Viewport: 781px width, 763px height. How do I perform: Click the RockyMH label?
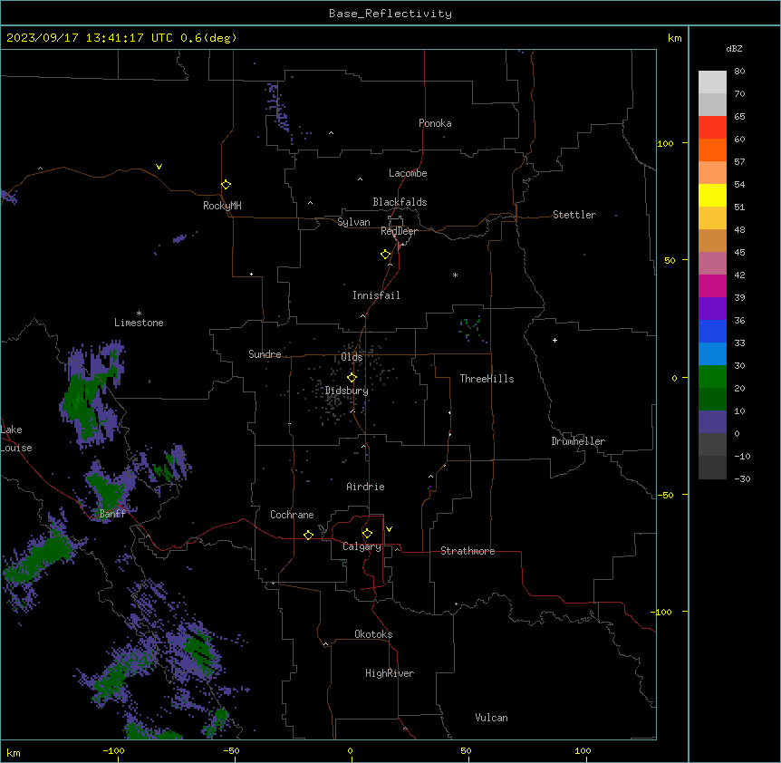click(x=222, y=206)
